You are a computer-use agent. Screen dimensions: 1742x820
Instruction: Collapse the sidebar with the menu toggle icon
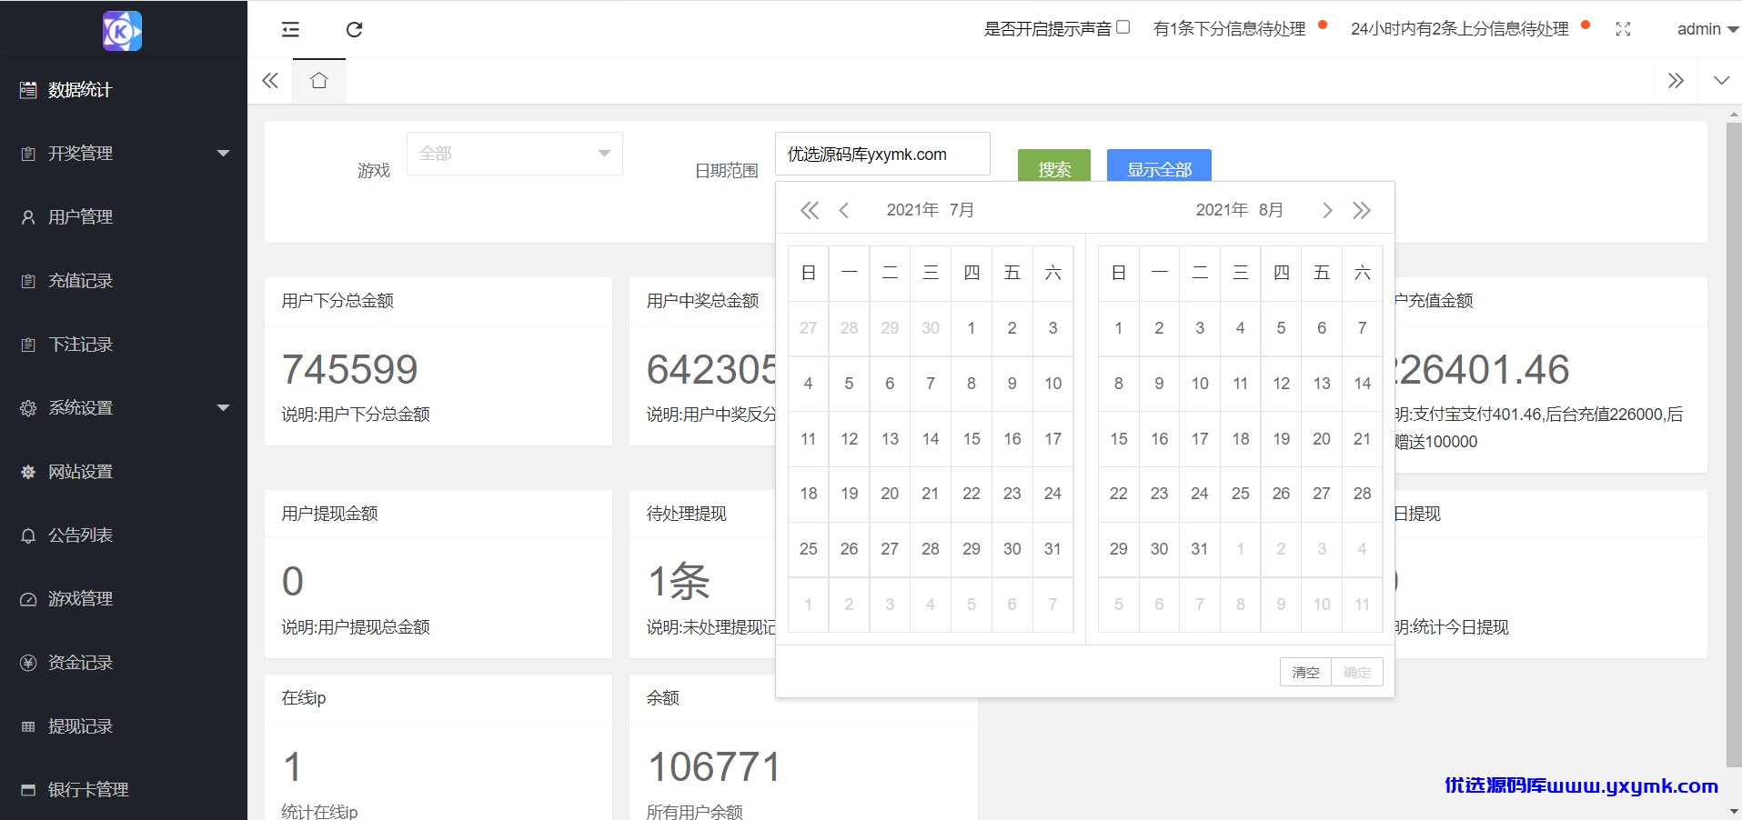coord(290,29)
